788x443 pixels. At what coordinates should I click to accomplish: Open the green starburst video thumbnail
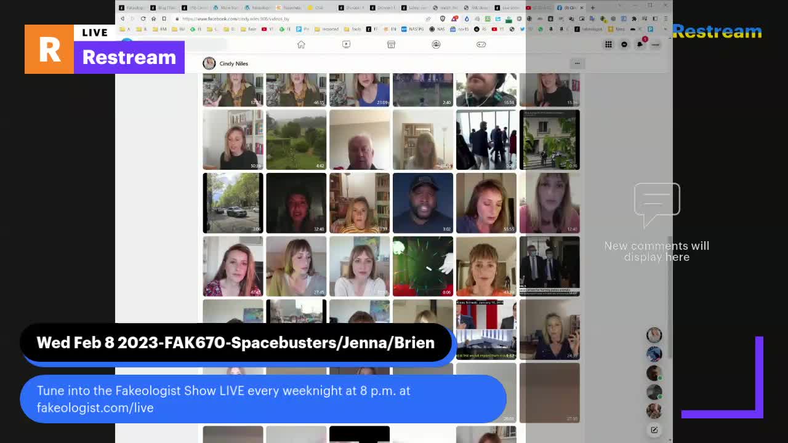423,266
